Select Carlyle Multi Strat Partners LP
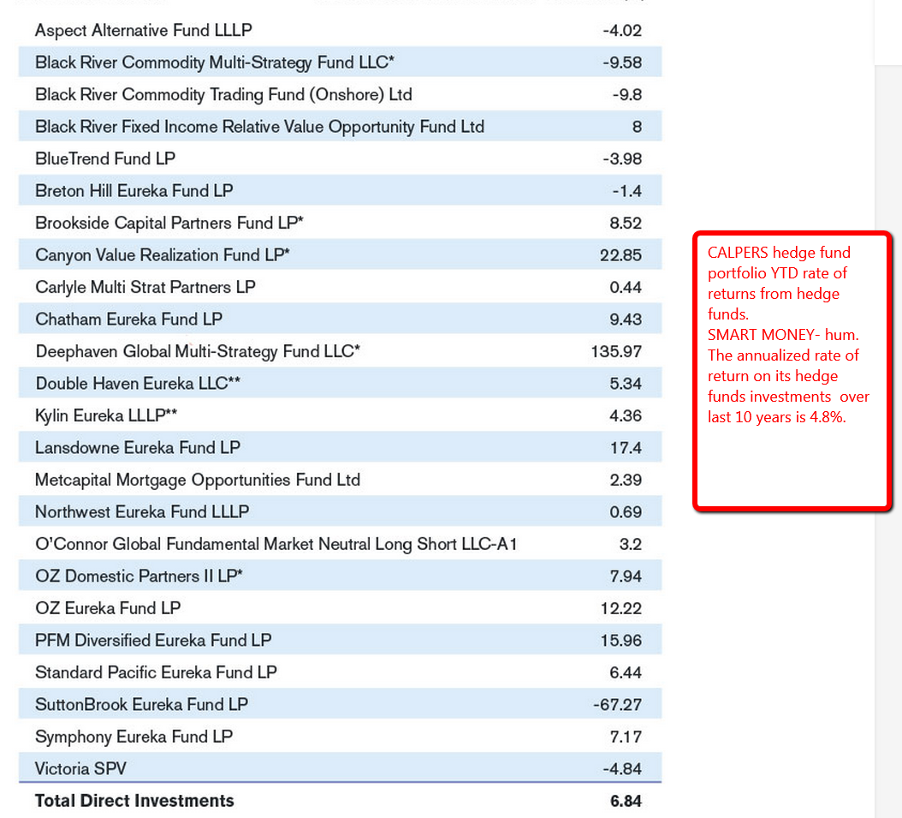This screenshot has height=818, width=902. point(145,287)
